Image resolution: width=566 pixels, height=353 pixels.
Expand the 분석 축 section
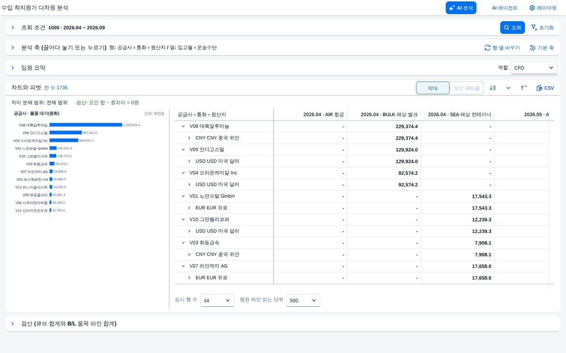click(x=13, y=48)
